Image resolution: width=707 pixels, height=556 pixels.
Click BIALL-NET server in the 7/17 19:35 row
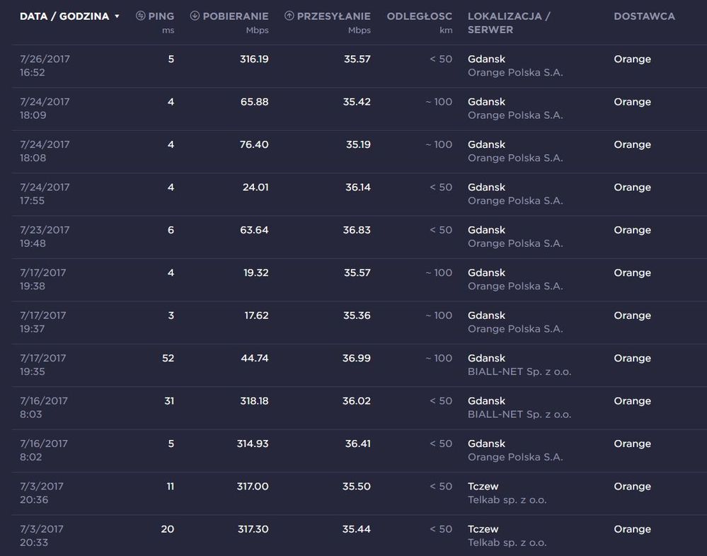pyautogui.click(x=519, y=371)
